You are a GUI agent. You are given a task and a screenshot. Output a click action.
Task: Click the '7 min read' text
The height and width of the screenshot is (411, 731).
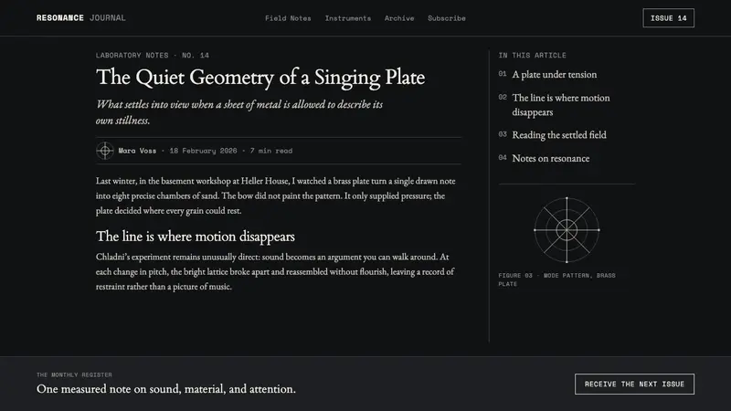[271, 151]
